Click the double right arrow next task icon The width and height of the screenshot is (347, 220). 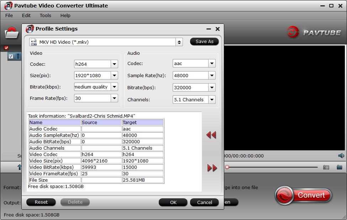[212, 168]
